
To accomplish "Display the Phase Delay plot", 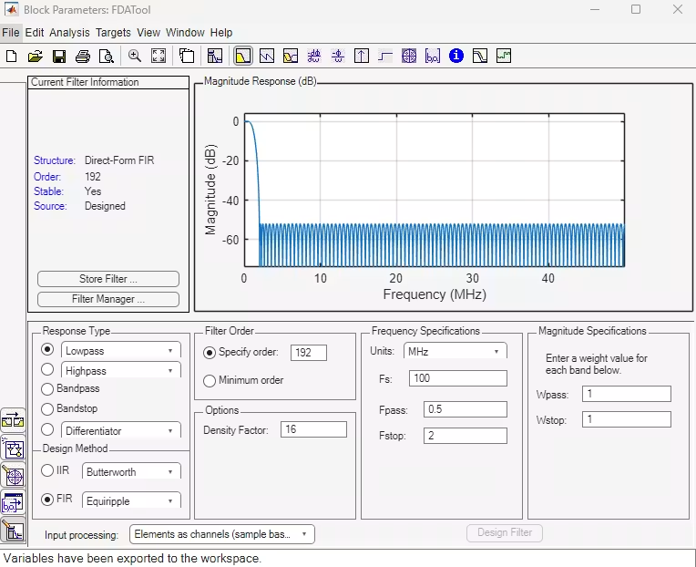I will coord(338,56).
